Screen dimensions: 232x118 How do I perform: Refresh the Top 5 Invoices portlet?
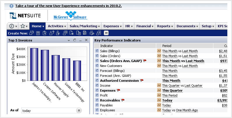point(75,40)
